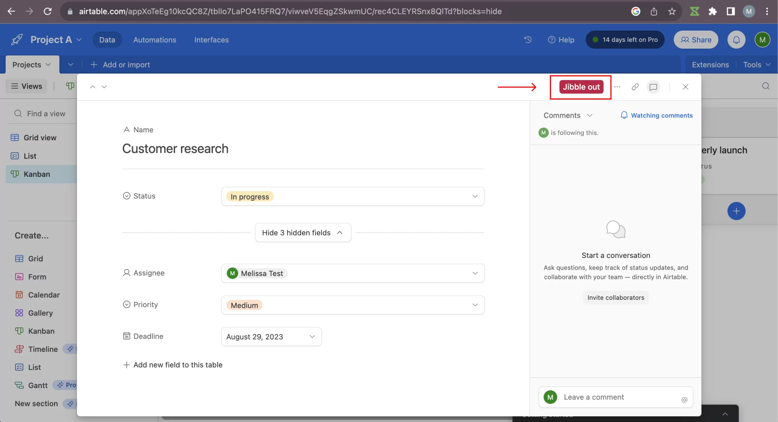
Task: Toggle the comments panel speech-bubble icon
Action: pyautogui.click(x=653, y=87)
